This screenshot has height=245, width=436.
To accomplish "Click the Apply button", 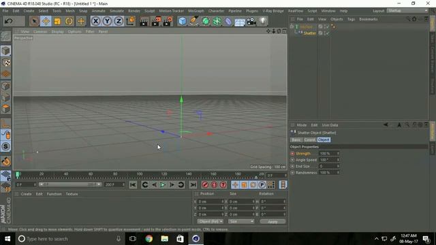I will point(272,221).
